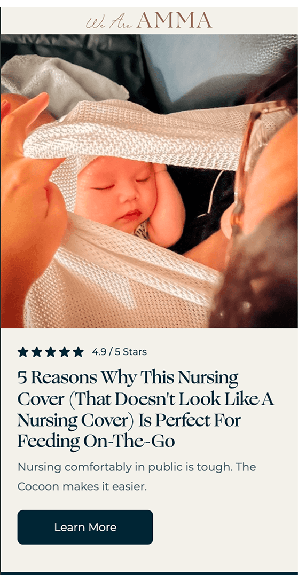This screenshot has height=582, width=298.
Task: Open the 5 Reasons nursing cover headline
Action: (145, 410)
